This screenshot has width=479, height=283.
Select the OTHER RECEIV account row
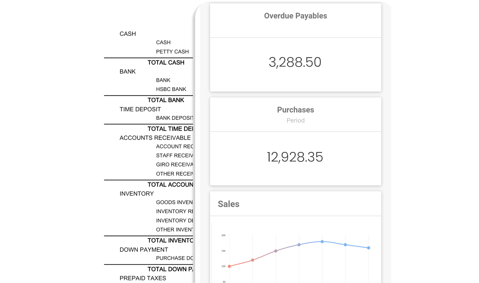[x=175, y=174]
